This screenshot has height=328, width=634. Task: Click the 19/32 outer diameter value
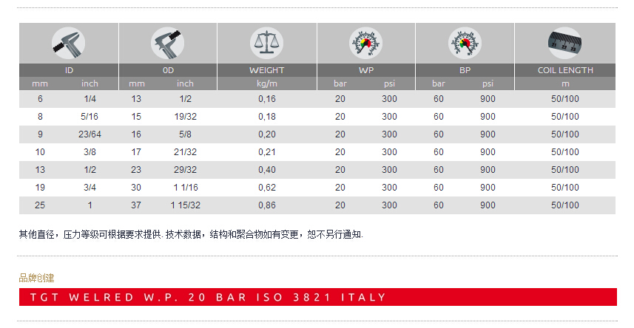coord(185,117)
